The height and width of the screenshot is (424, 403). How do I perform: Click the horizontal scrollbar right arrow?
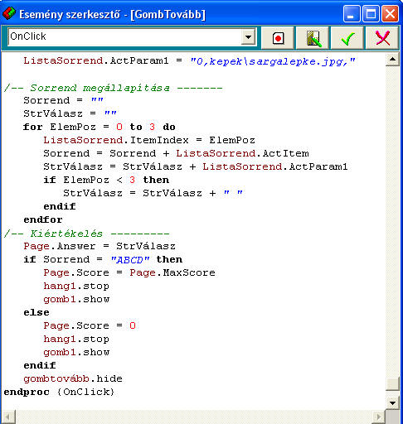(x=379, y=417)
